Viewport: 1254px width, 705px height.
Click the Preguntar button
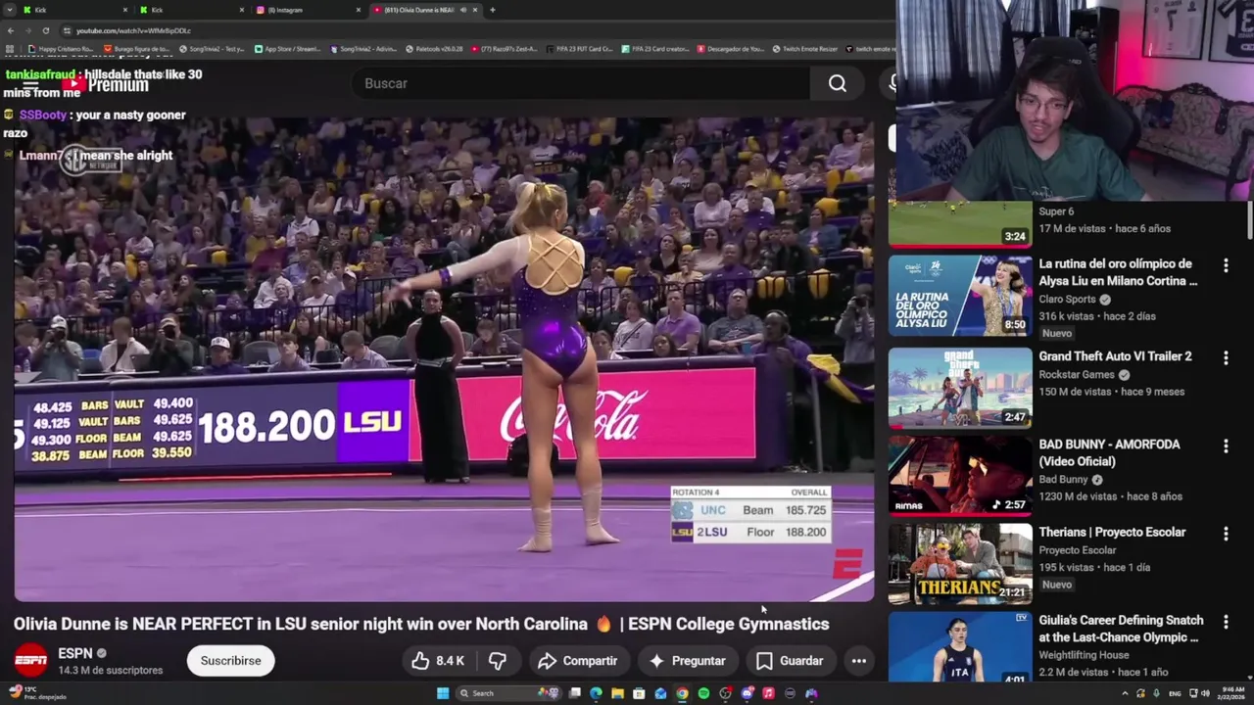point(687,661)
